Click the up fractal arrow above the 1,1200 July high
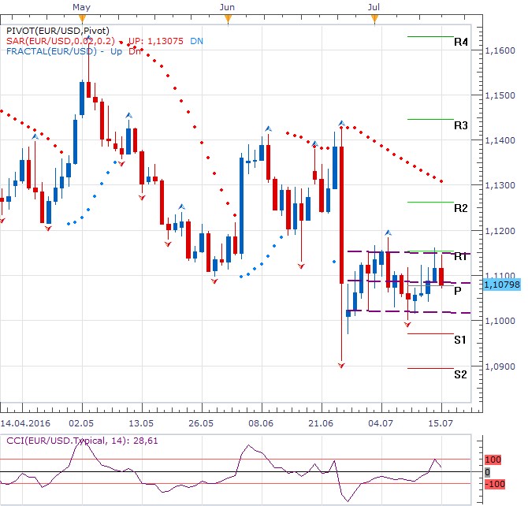This screenshot has height=506, width=528. 389,233
